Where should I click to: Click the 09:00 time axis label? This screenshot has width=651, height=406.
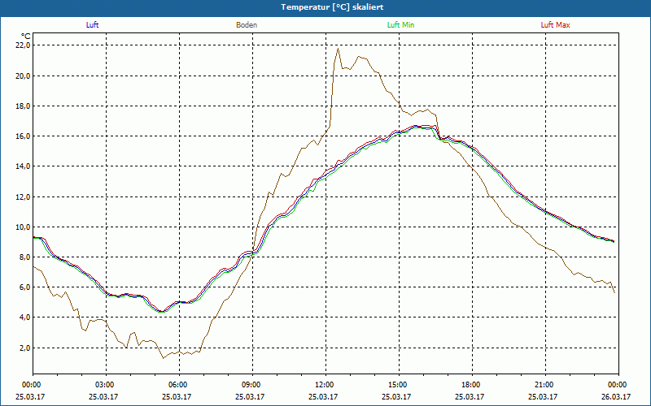(252, 385)
